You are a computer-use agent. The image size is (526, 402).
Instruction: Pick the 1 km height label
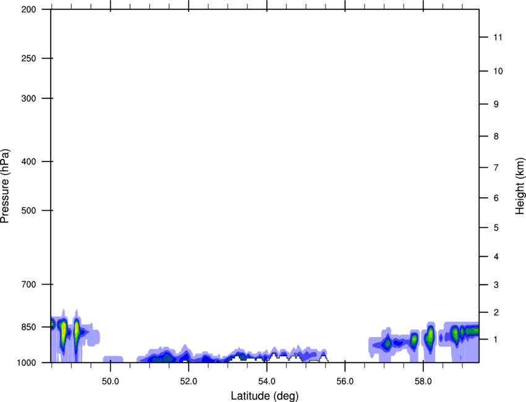point(496,340)
